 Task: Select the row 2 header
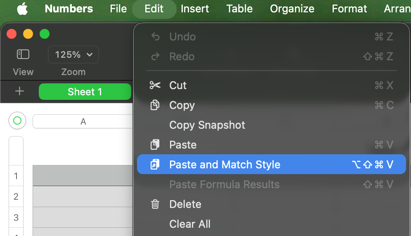pos(16,196)
